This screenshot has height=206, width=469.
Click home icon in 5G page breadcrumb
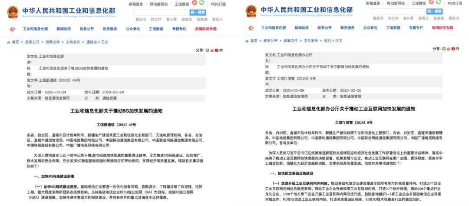pos(8,43)
